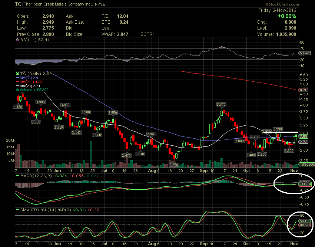Click the date Friday 2-Nov-2012
This screenshot has width=315, height=247.
tap(277, 10)
